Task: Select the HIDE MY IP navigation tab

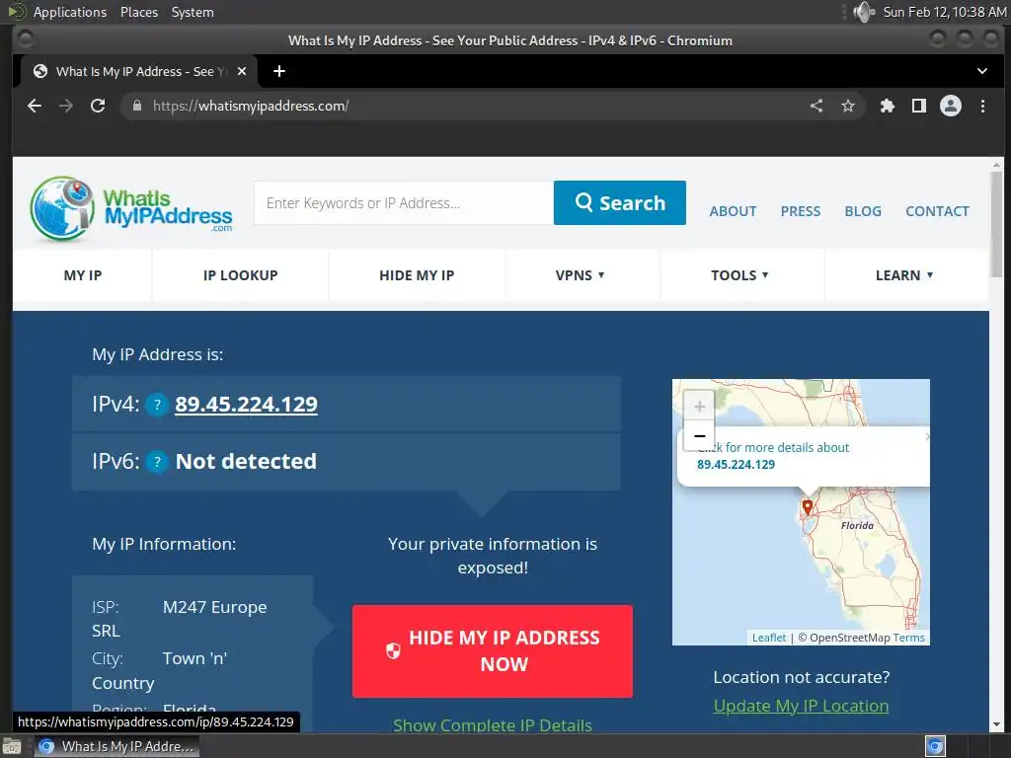Action: coord(417,275)
